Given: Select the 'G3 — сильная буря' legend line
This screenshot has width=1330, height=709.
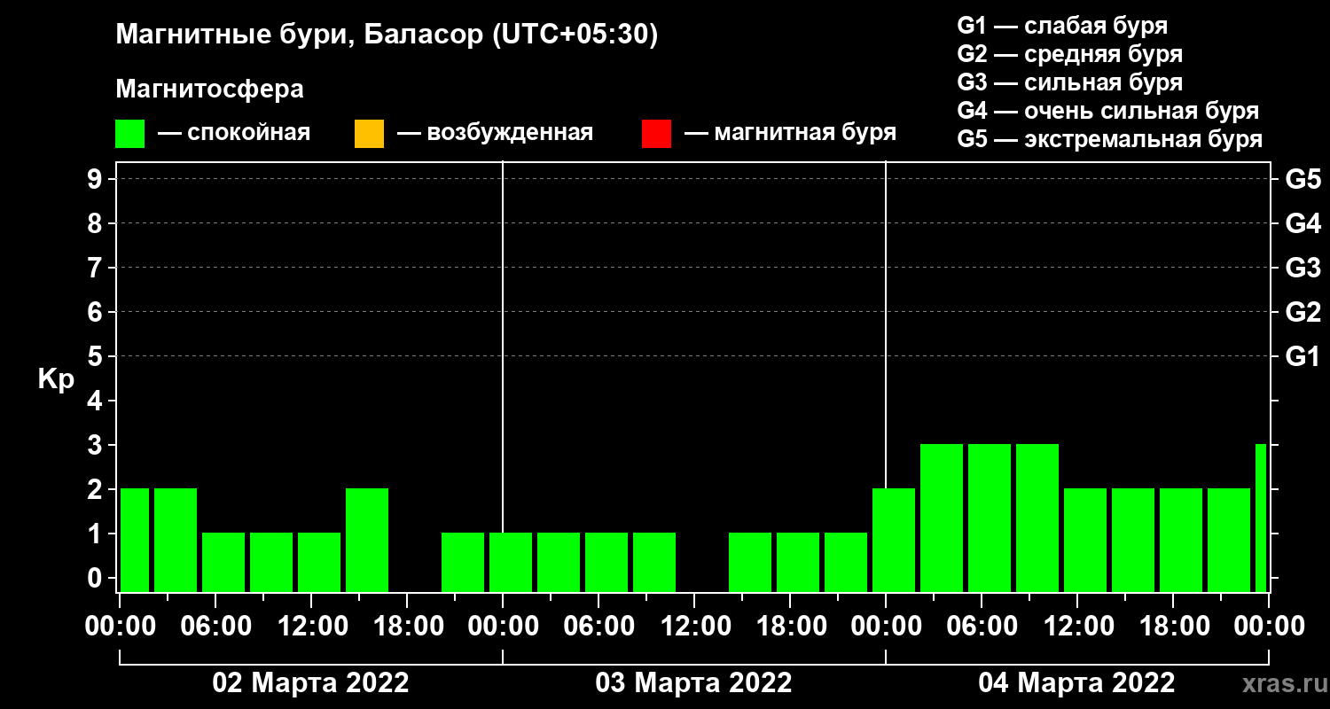Looking at the screenshot, I should point(1070,82).
